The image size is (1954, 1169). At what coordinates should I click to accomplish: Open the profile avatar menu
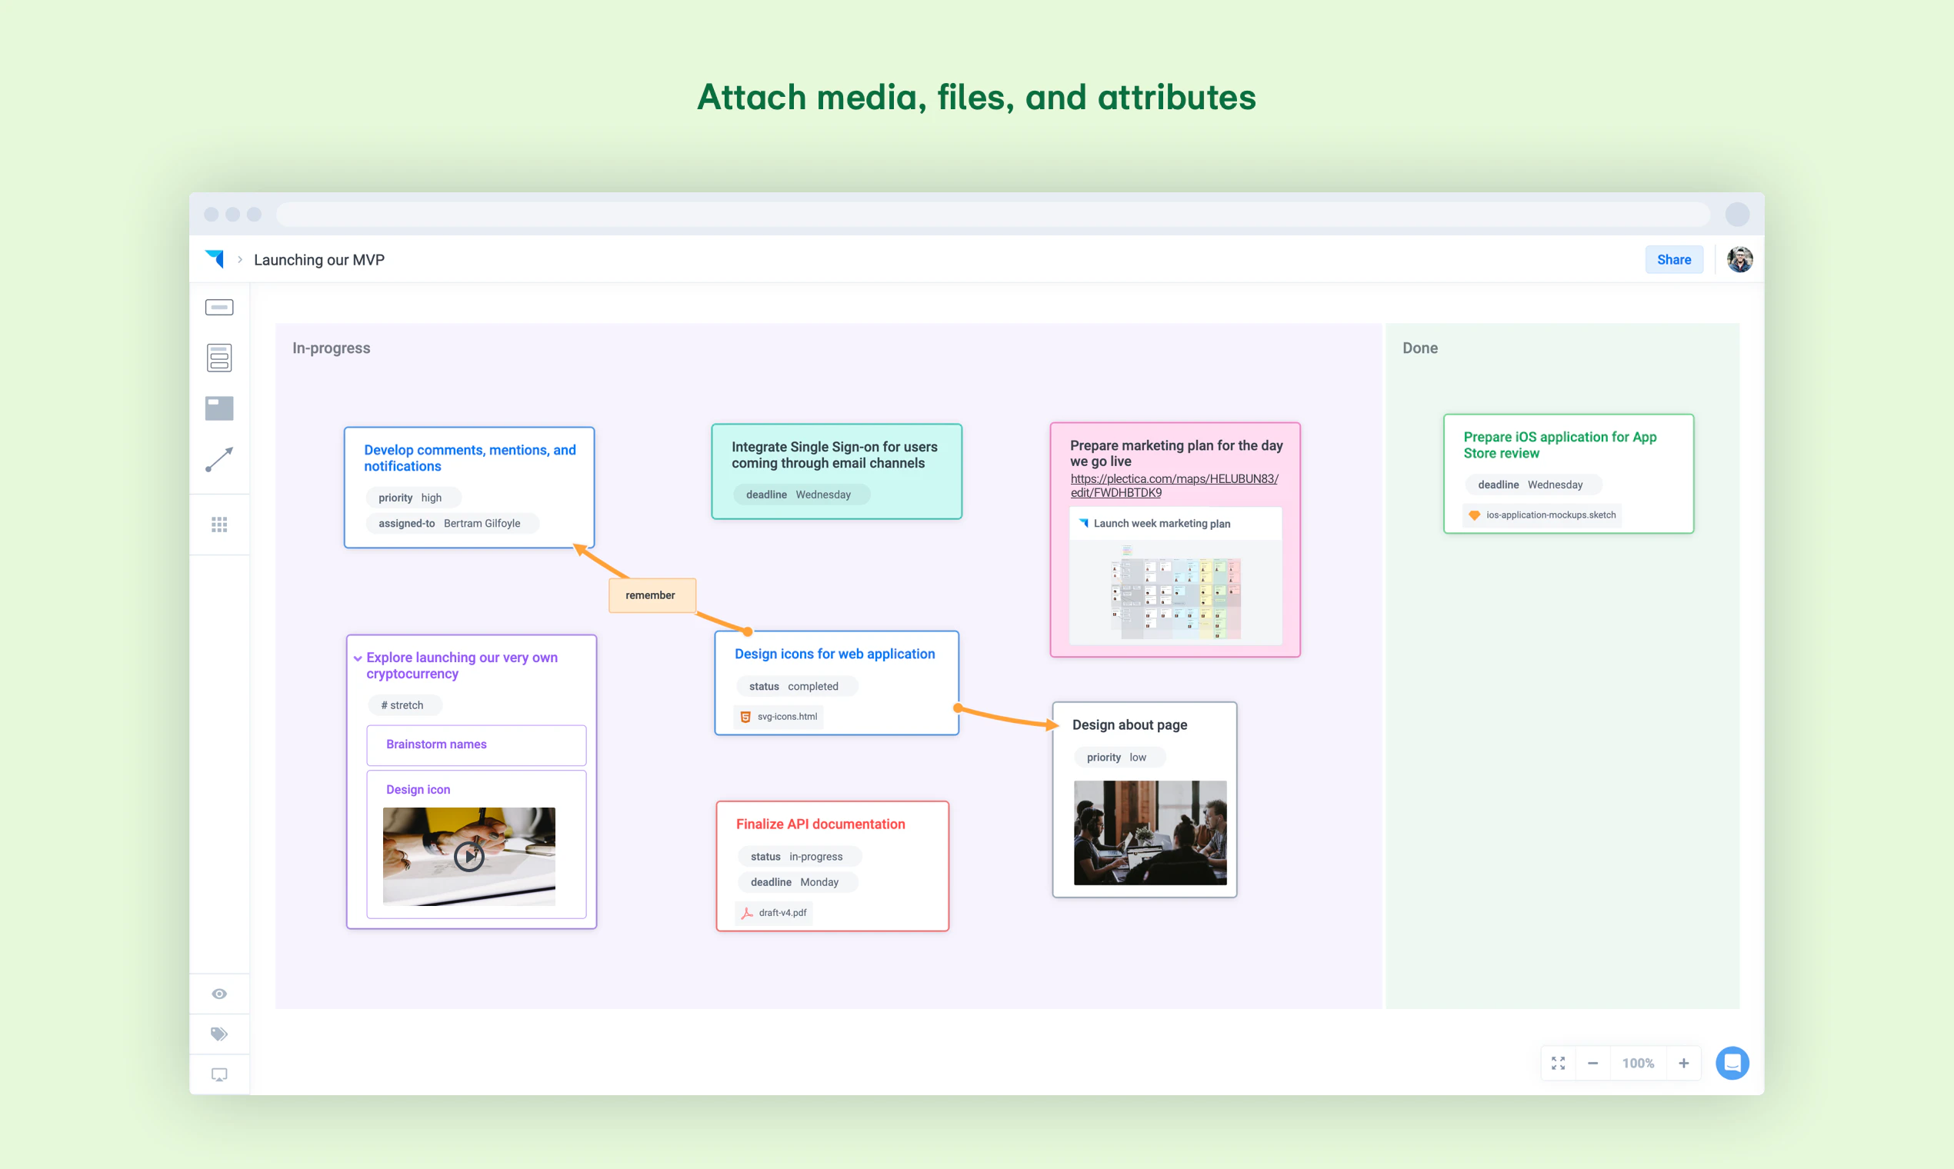tap(1739, 258)
